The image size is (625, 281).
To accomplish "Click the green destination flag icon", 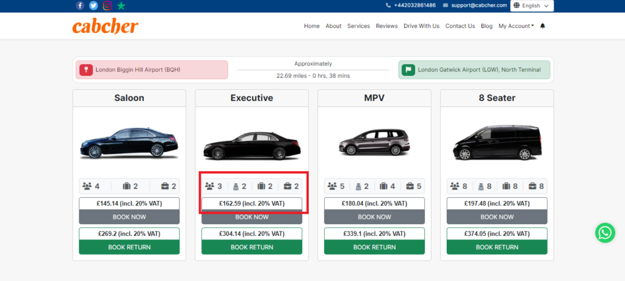I will (408, 70).
